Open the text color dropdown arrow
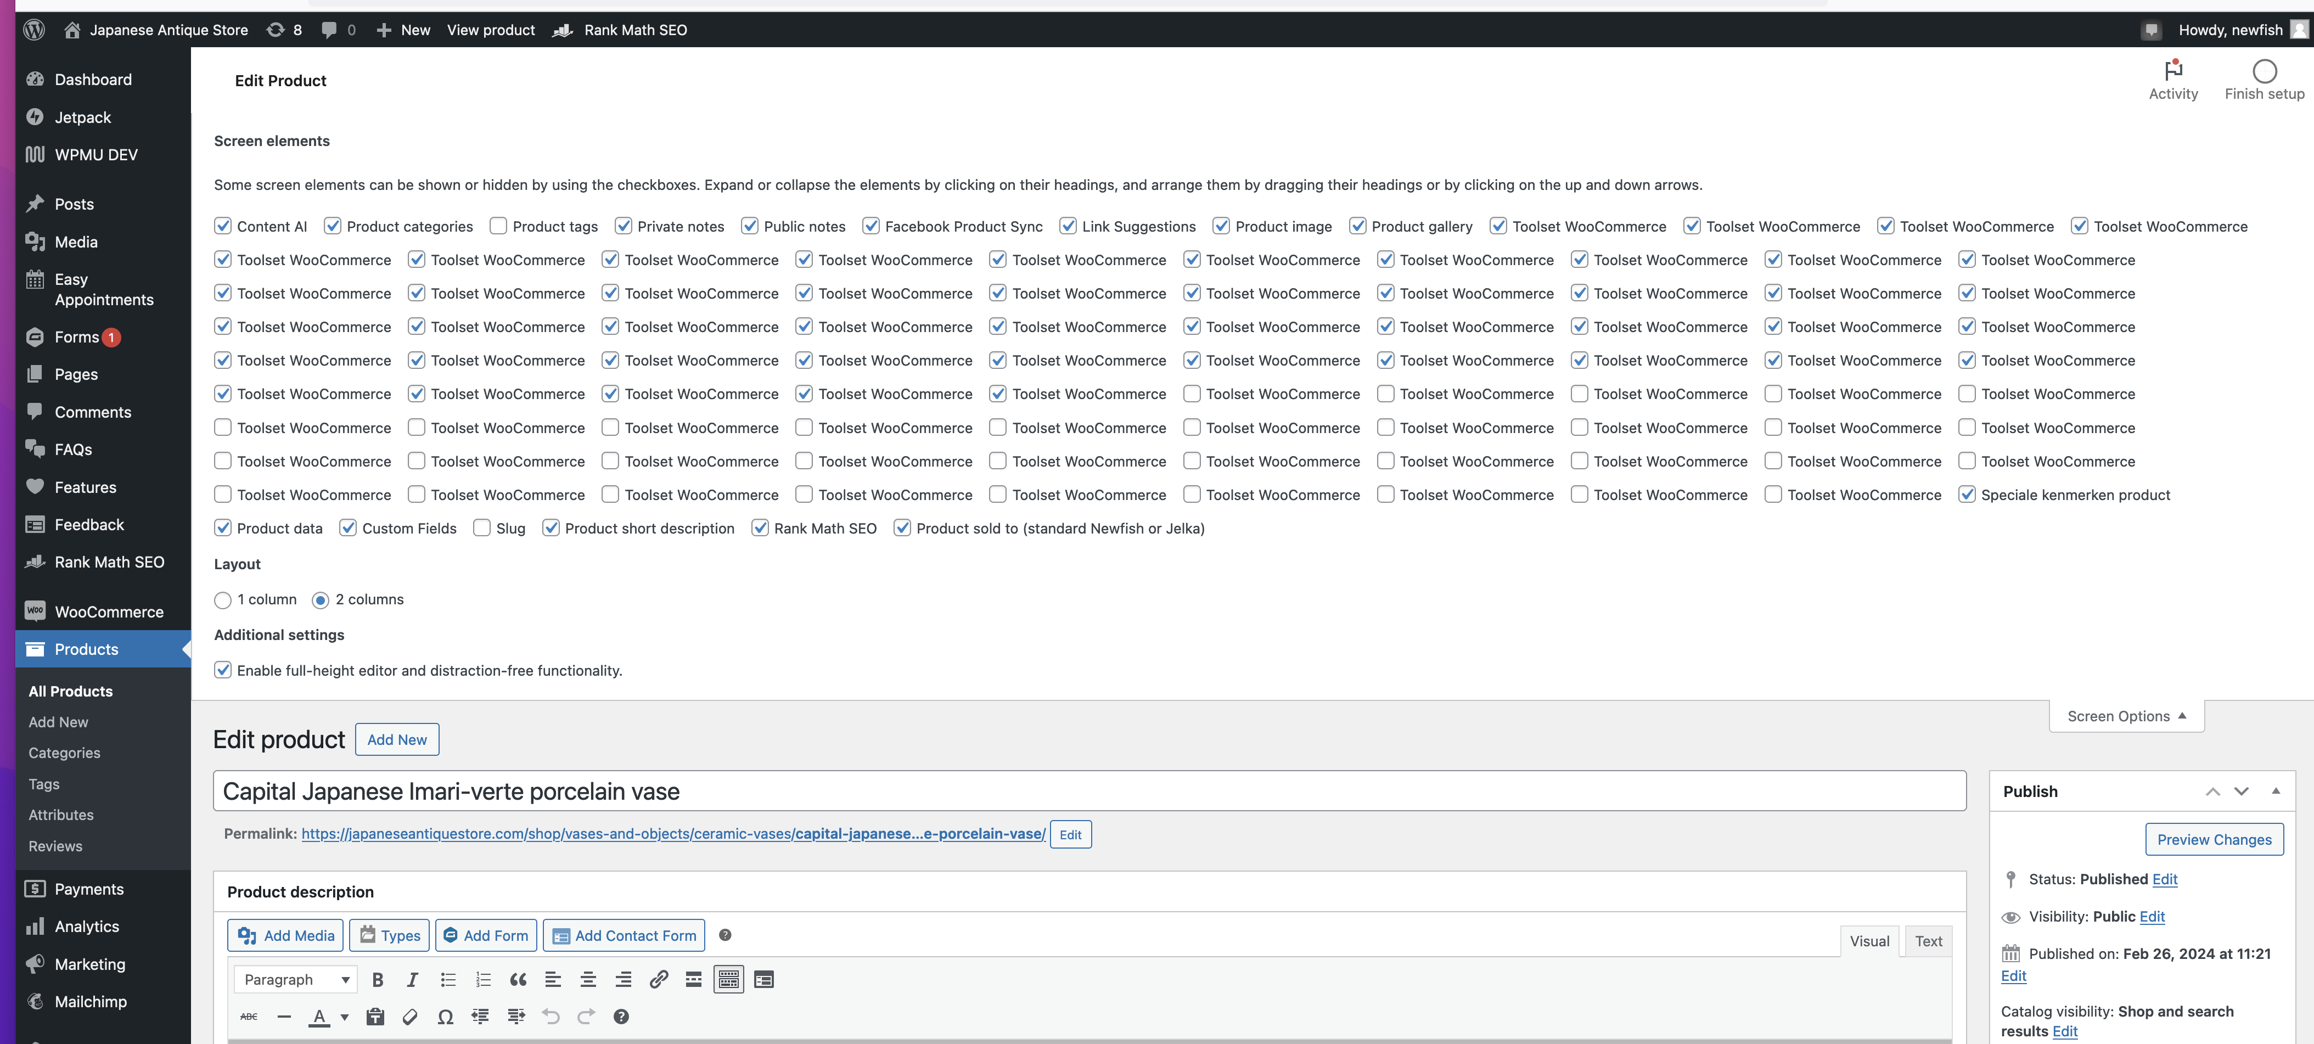Viewport: 2314px width, 1044px height. click(x=344, y=1017)
